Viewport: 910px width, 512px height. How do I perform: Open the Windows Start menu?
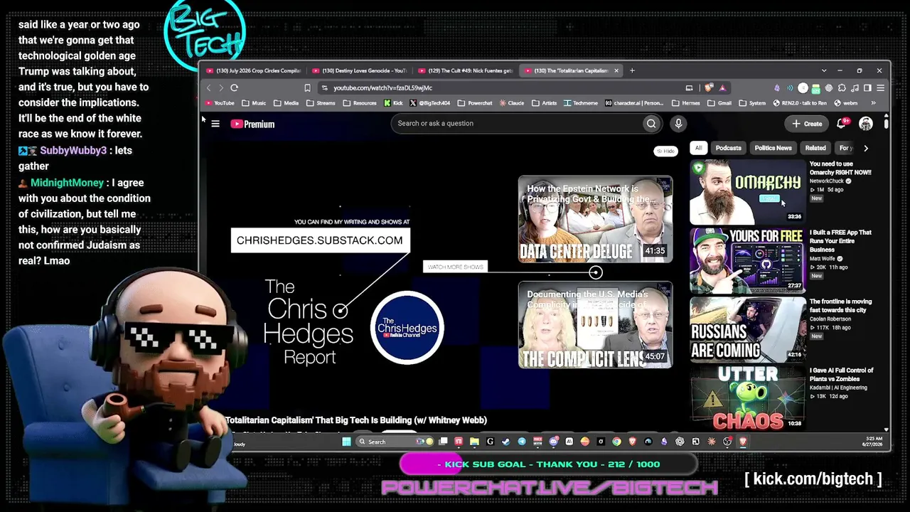click(x=346, y=442)
